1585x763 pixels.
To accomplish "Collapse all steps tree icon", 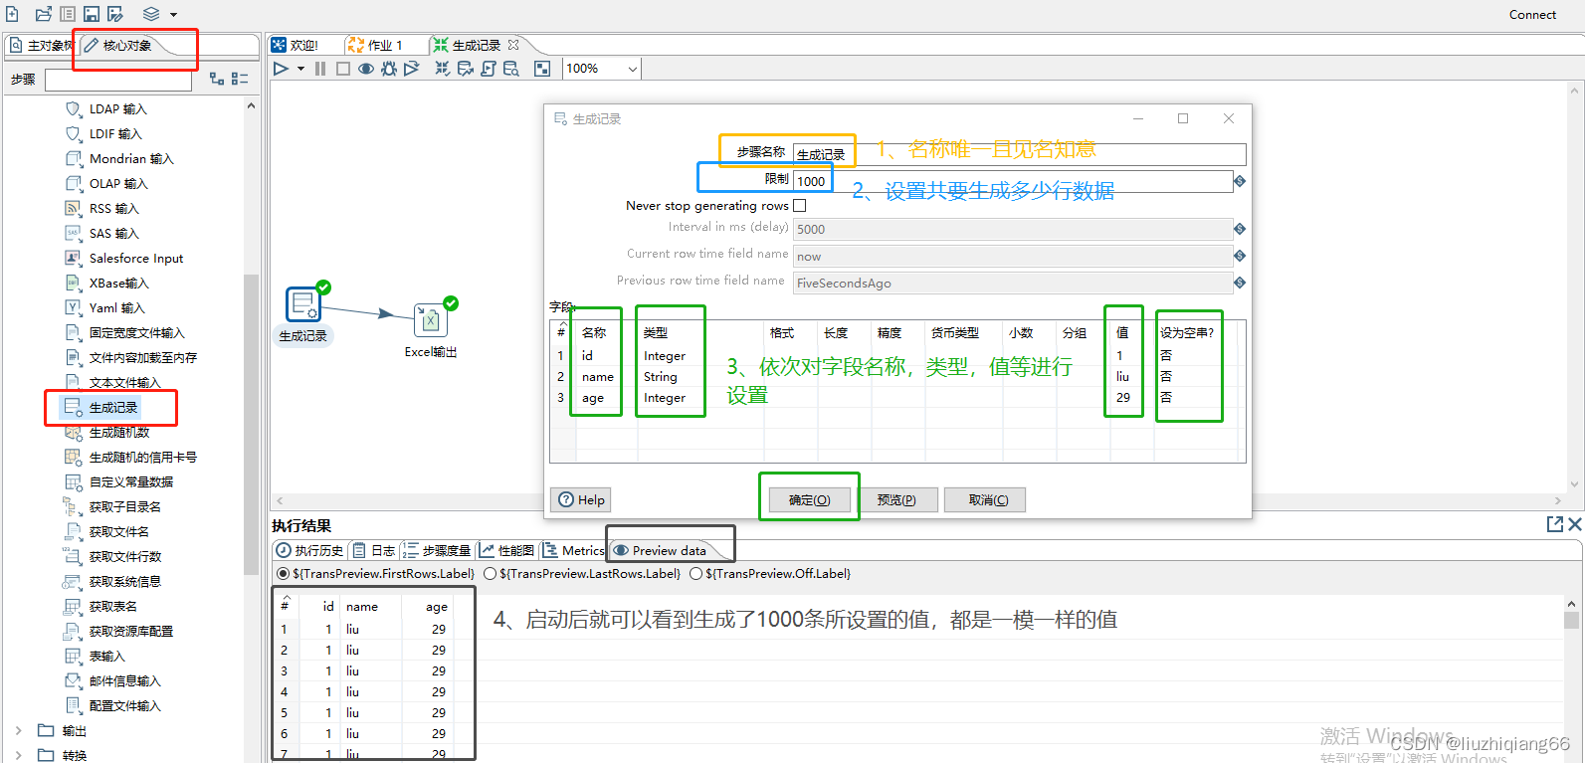I will (240, 79).
